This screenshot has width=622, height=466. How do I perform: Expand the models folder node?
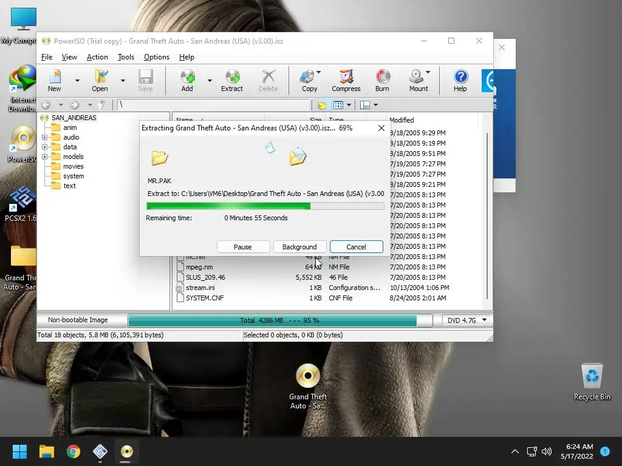44,157
